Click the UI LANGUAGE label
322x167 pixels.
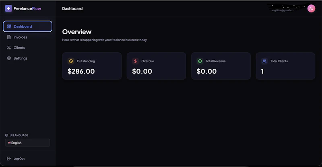coord(19,135)
